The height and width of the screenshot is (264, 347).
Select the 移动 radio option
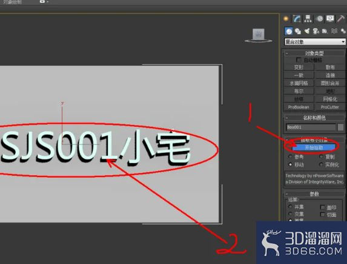click(x=290, y=164)
